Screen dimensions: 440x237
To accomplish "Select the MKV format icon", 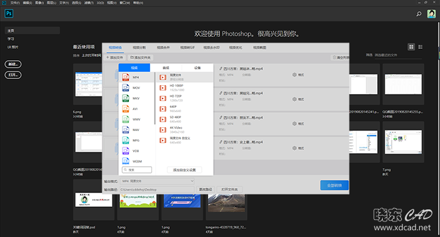I will coord(126,98).
